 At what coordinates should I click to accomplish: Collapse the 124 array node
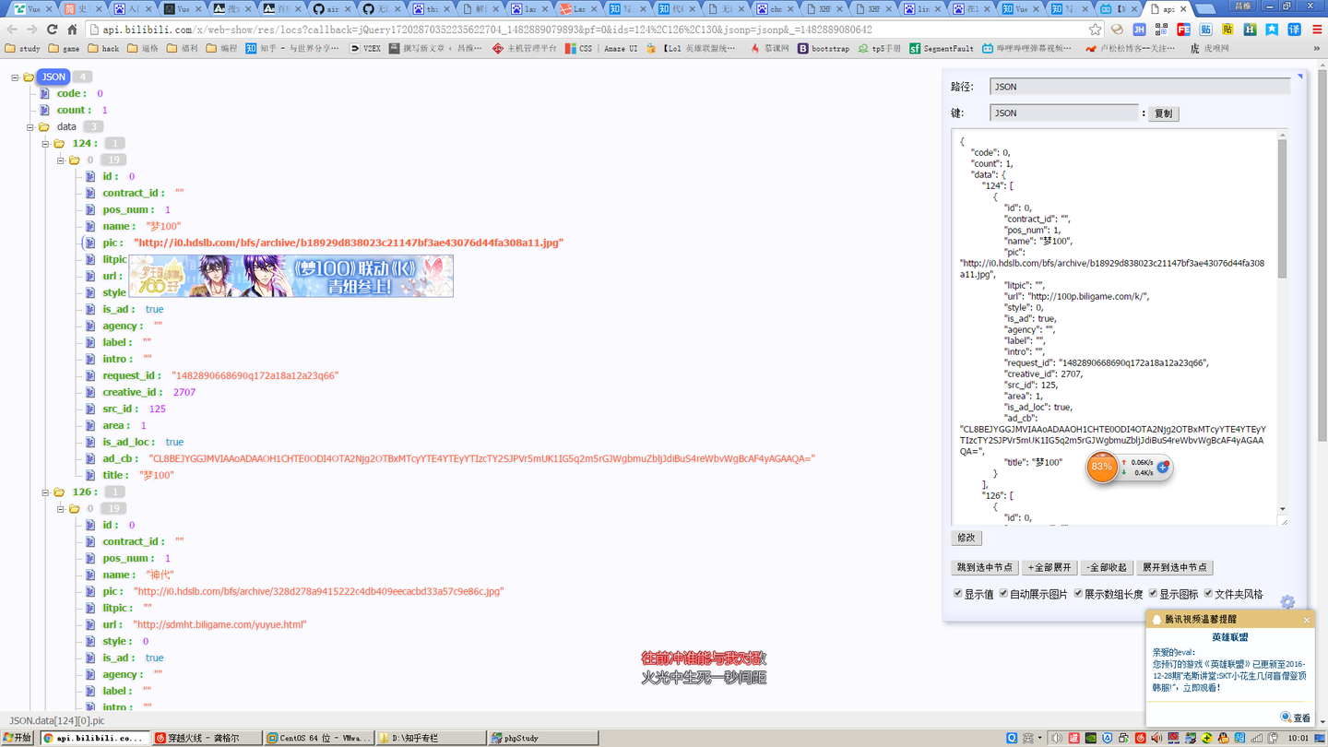coord(45,144)
